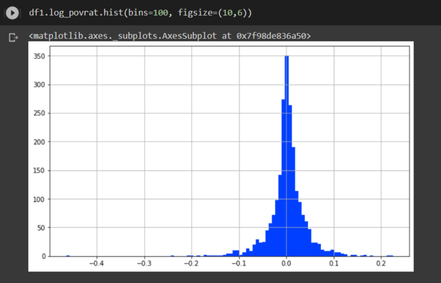Click the x-axis label −0.4

[x=96, y=263]
